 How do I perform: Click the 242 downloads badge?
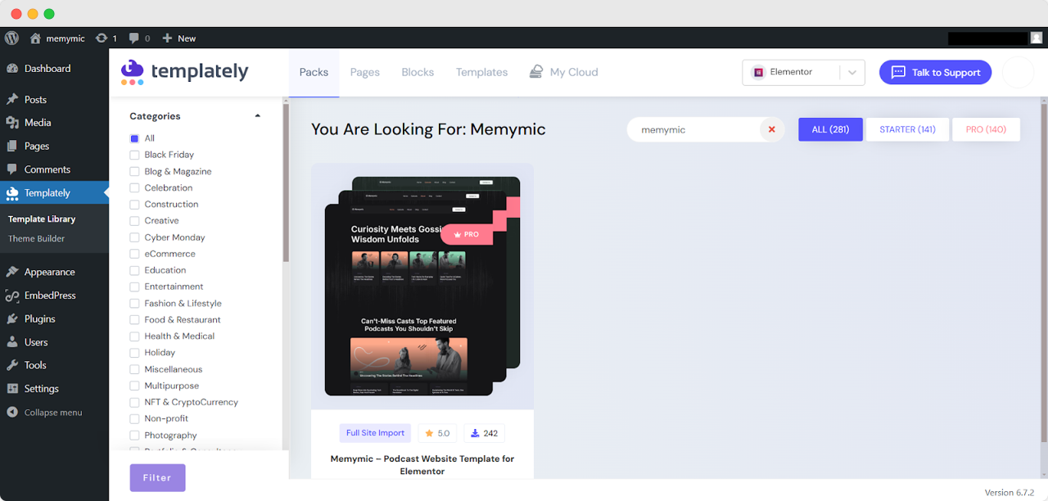483,433
